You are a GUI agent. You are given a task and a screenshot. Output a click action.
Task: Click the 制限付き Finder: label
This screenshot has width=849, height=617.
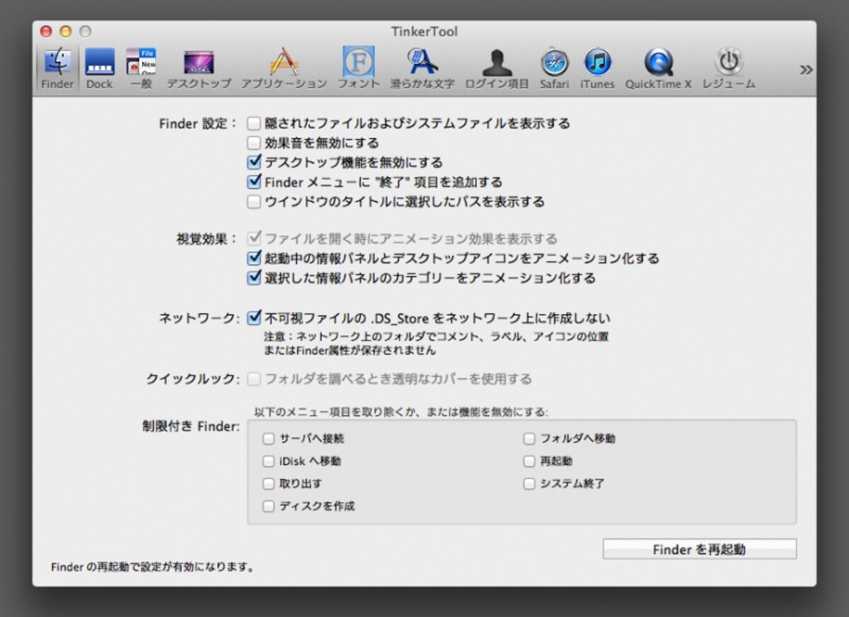pyautogui.click(x=191, y=427)
